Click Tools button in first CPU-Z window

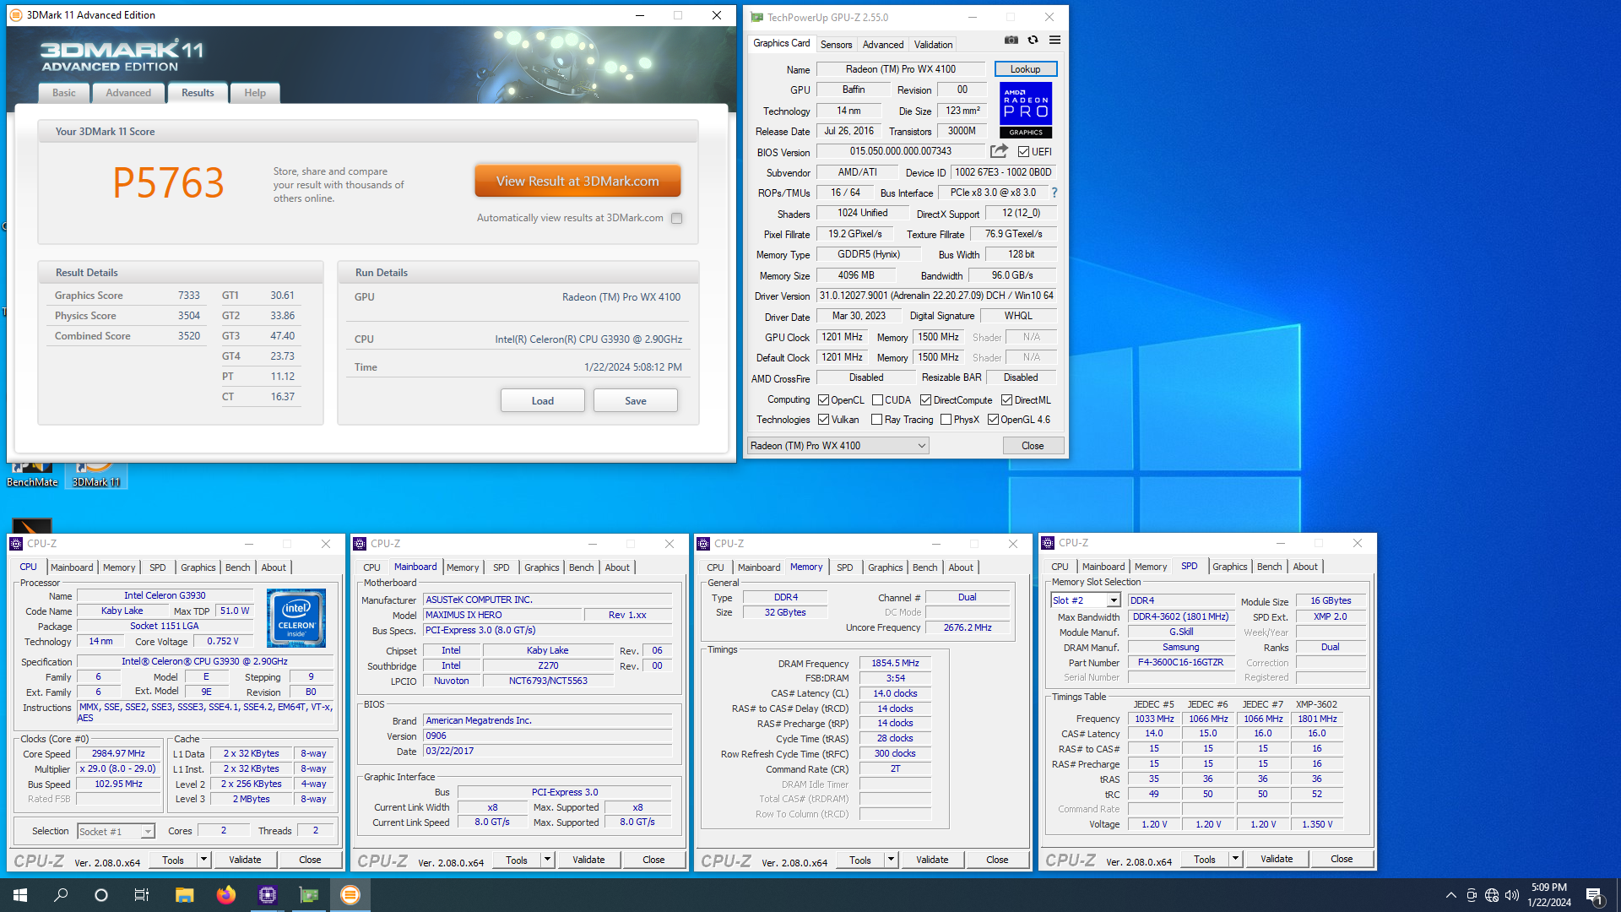tap(173, 860)
